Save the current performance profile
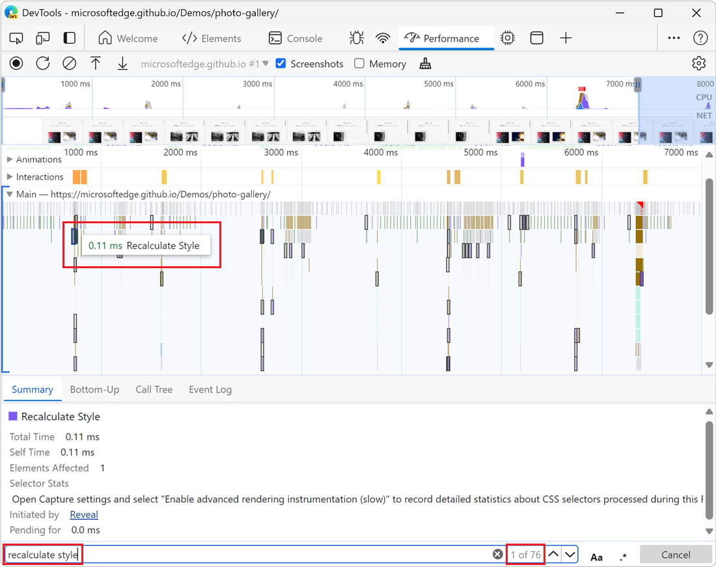This screenshot has width=716, height=567. point(122,63)
